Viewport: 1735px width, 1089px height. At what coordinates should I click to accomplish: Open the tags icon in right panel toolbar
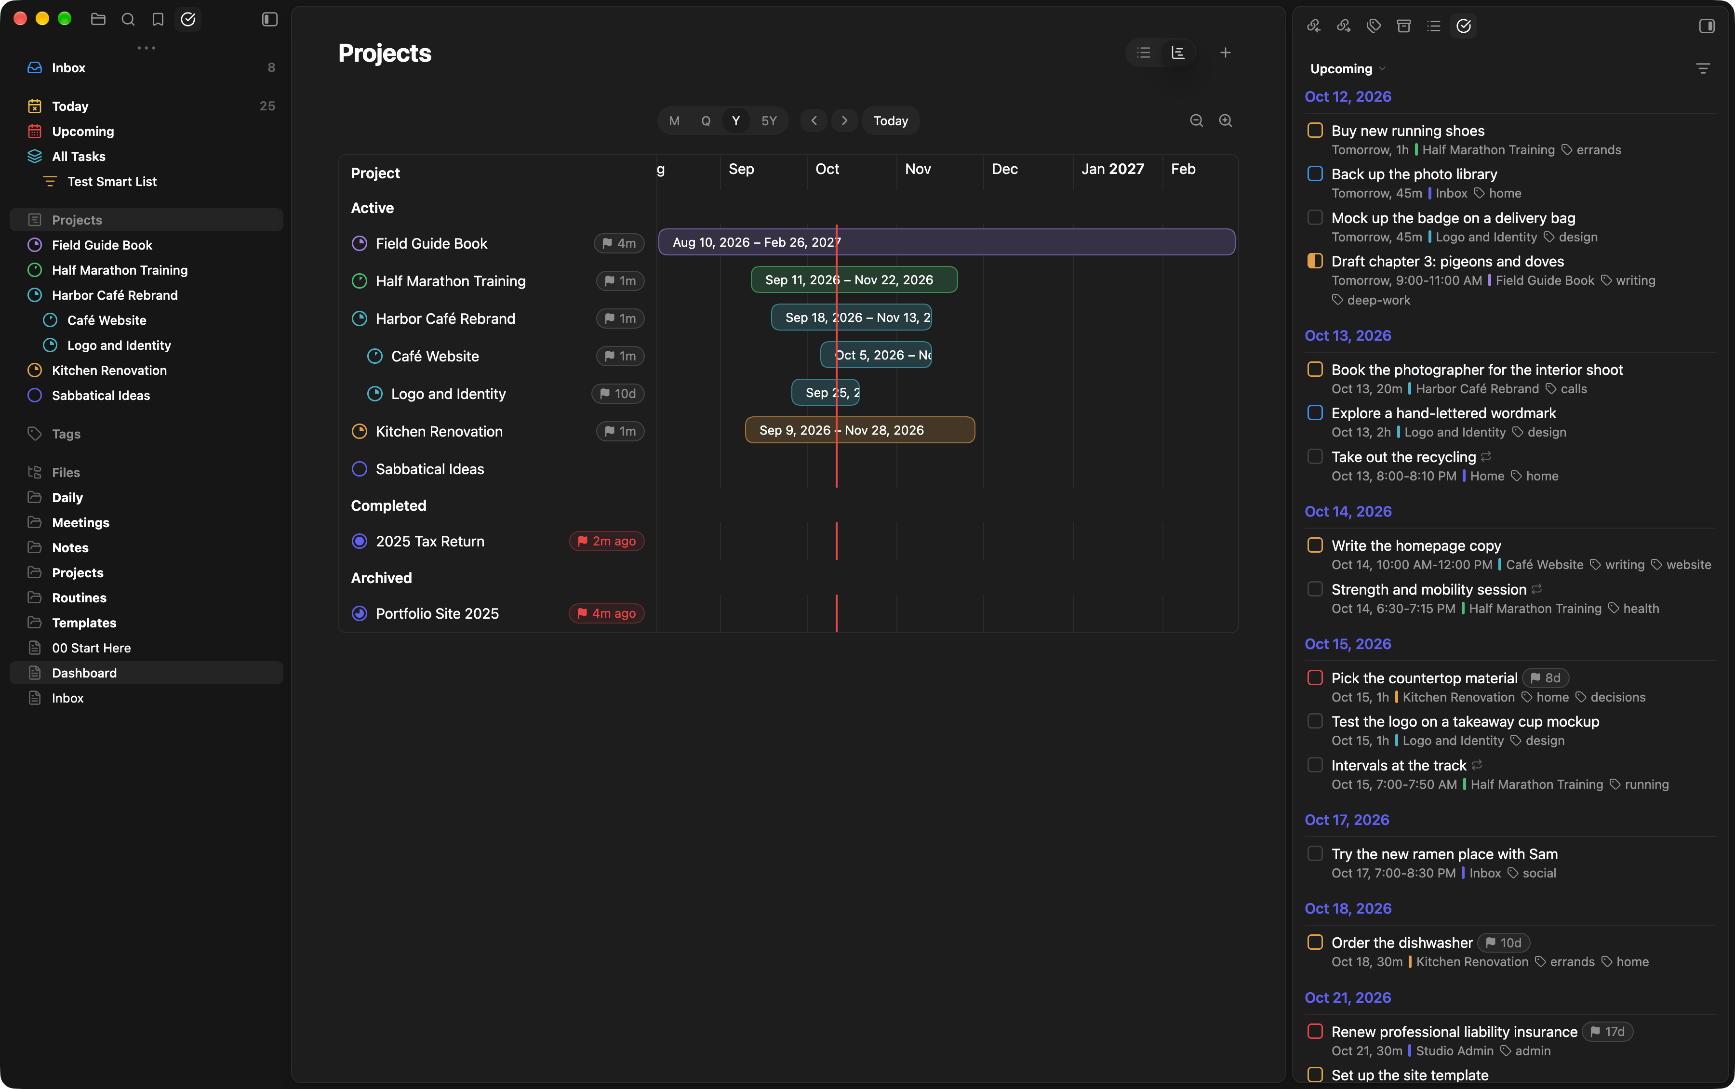[x=1374, y=26]
